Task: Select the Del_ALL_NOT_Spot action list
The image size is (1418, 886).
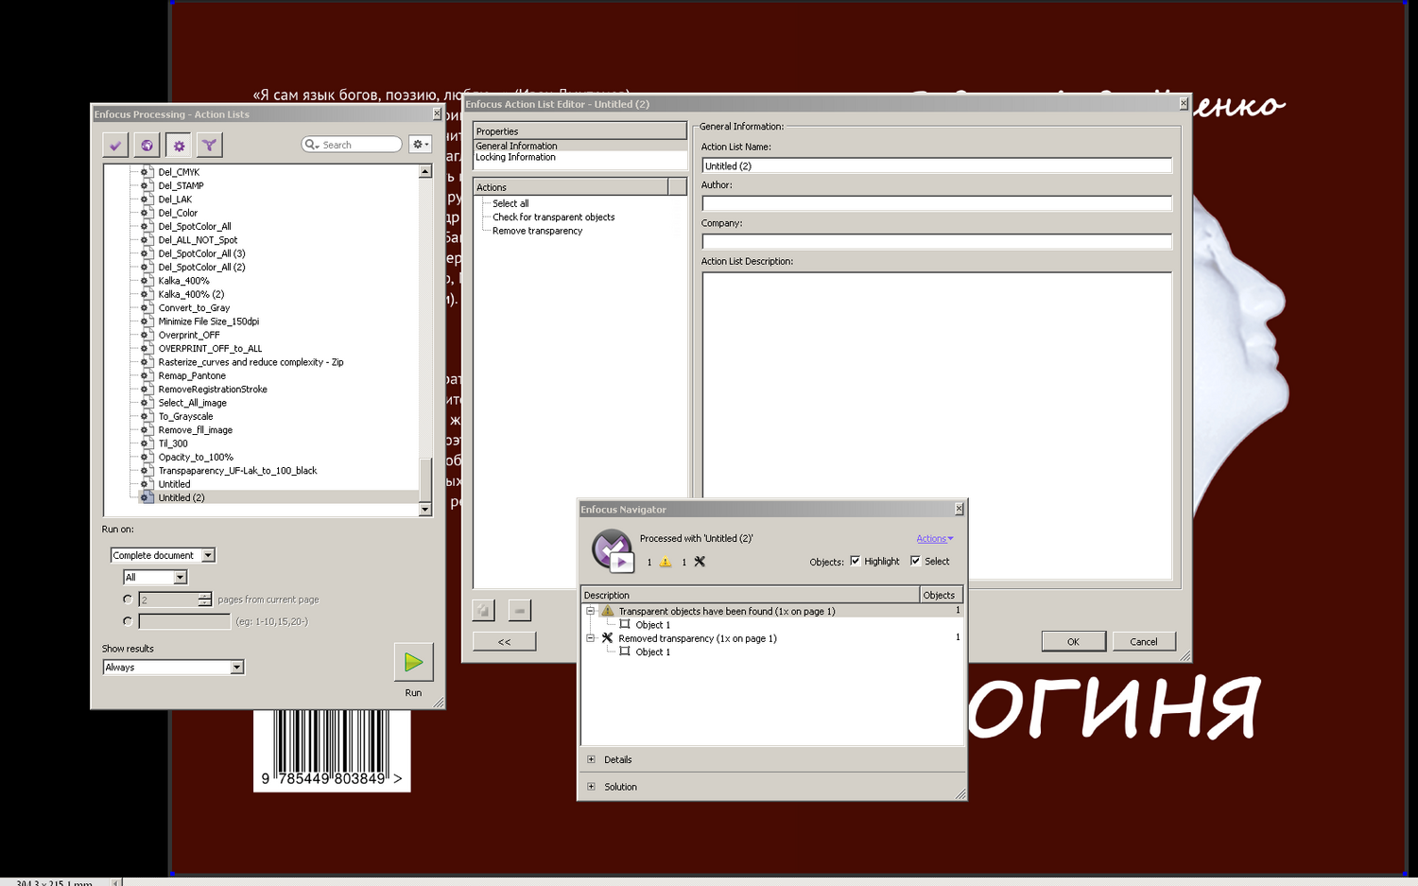Action: click(198, 240)
